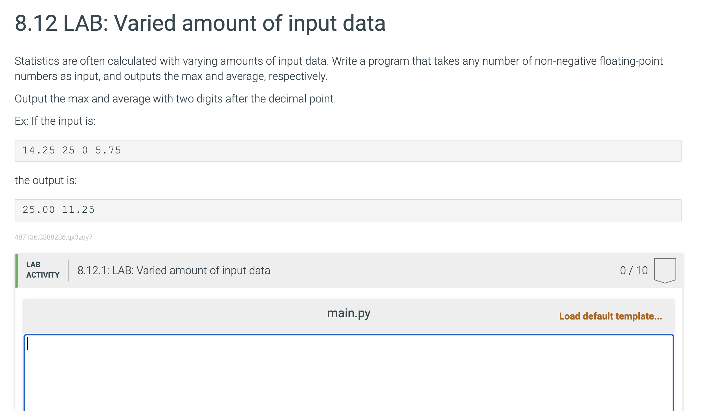Click the word 'ACTIVITY' in the lab header
Image resolution: width=712 pixels, height=411 pixels.
click(x=43, y=275)
